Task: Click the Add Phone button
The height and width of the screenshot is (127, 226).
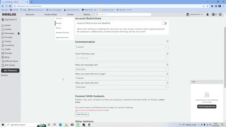Action: [82, 114]
